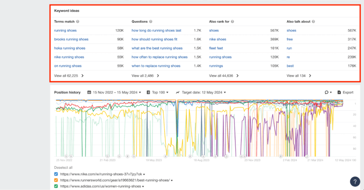This screenshot has width=364, height=190.
Task: Click the info icon next to Also talk about
Action: [314, 22]
